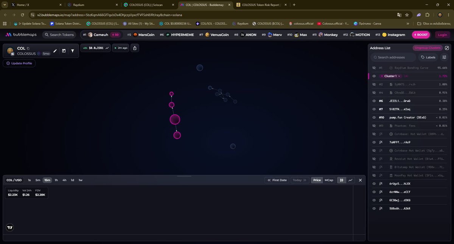Screen dimensions: 454x244
Task: Select the 1h chart interval
Action: 56,180
